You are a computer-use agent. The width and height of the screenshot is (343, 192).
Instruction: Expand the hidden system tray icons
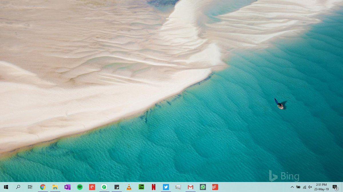[292, 187]
